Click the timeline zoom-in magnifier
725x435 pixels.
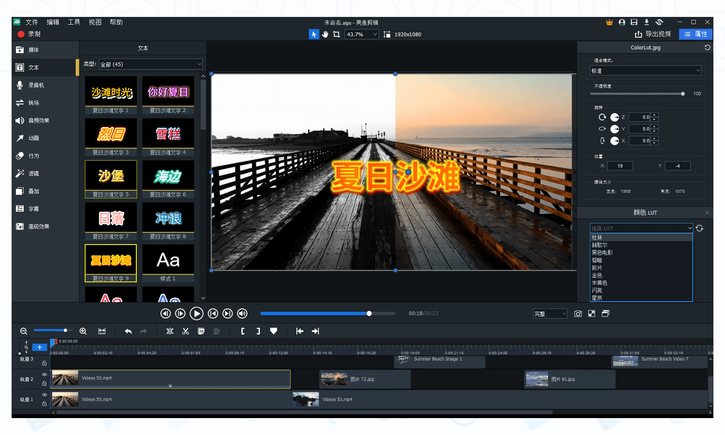click(x=83, y=331)
